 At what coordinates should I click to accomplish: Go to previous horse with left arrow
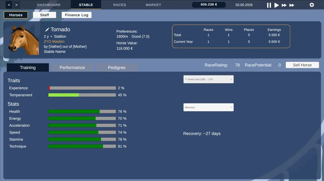tap(9, 5)
